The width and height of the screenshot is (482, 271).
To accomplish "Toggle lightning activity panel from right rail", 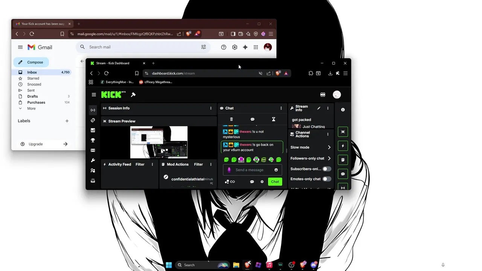I will (x=343, y=146).
